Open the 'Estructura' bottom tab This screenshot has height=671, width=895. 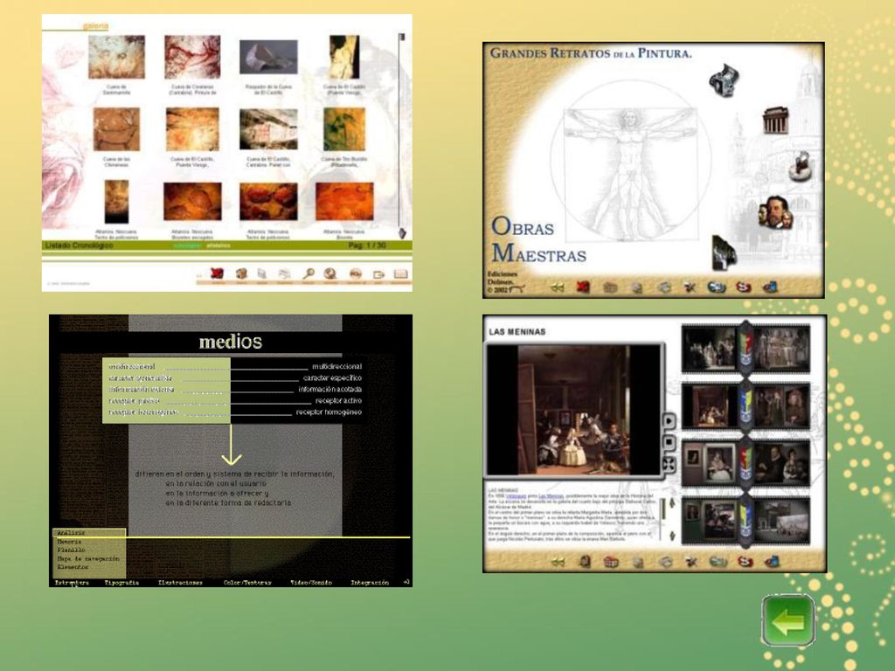pyautogui.click(x=72, y=583)
